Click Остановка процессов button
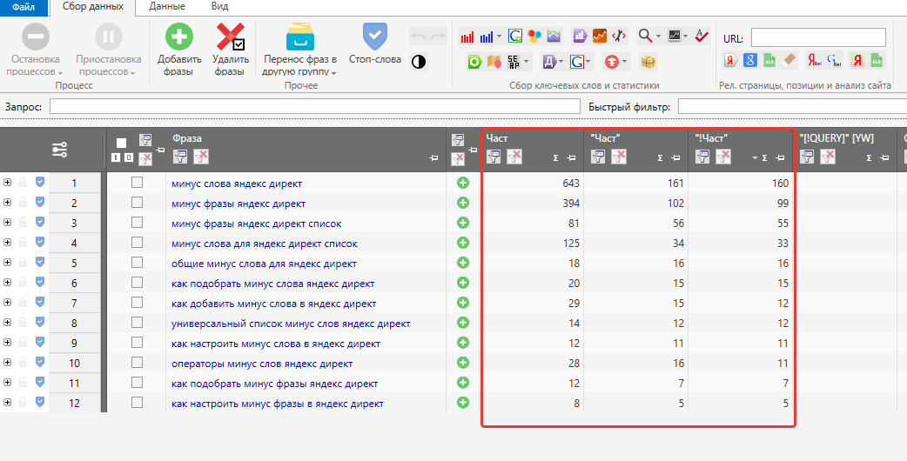Screen dimensions: 907x461 (36, 50)
